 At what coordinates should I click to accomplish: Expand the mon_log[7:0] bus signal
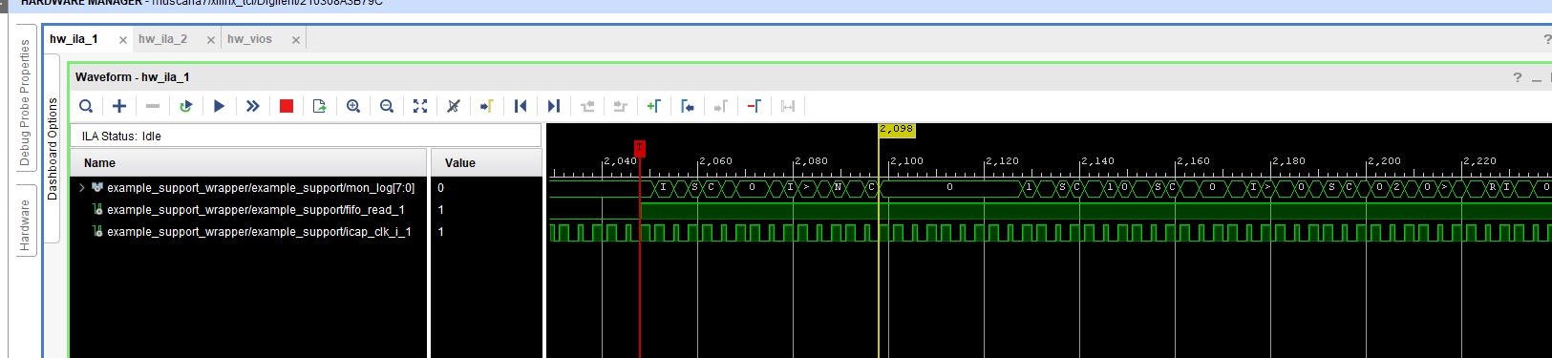pos(82,188)
